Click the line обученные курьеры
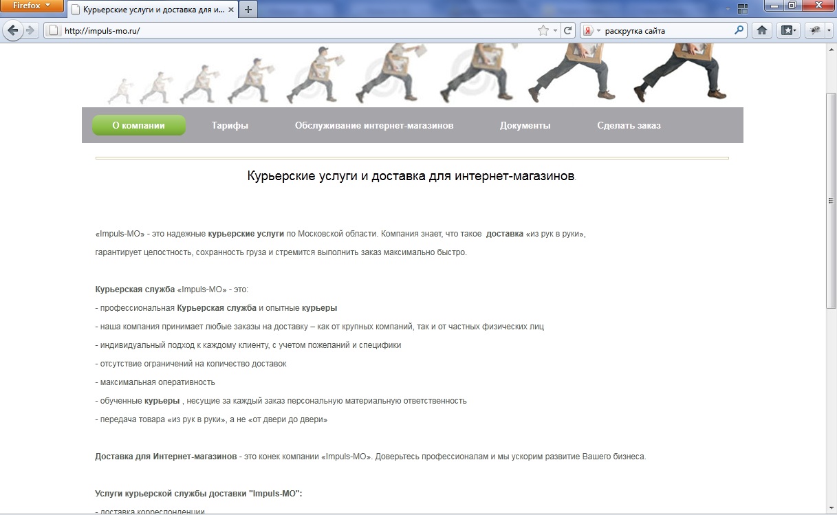The width and height of the screenshot is (837, 515). [x=281, y=400]
